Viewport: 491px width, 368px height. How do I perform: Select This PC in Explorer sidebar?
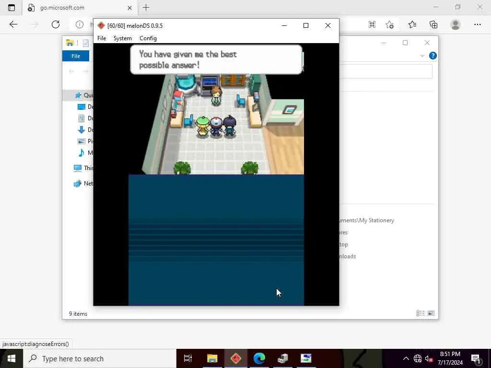(83, 168)
